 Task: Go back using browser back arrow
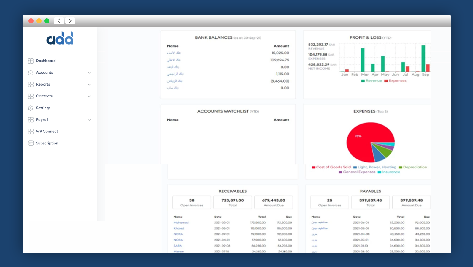(x=59, y=21)
